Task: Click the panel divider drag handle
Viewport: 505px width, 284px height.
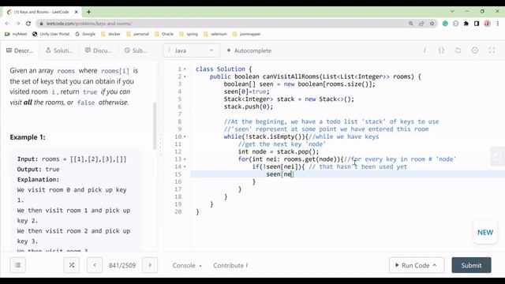Action: tap(160, 145)
